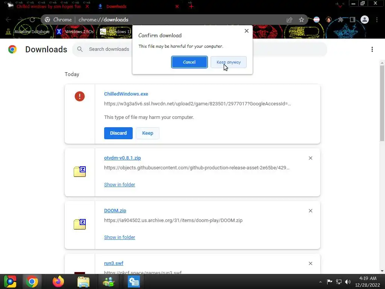The image size is (385, 289).
Task: Open the profile avatar menu
Action: [x=365, y=20]
